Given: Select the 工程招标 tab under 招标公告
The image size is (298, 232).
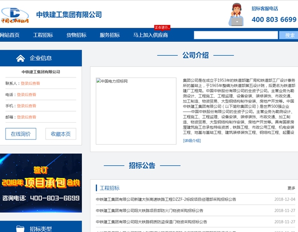Looking at the screenshot, I should [110, 188].
